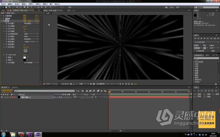The image size is (220, 137).
Task: Select the Pen tool in toolbar
Action: (x=28, y=7)
